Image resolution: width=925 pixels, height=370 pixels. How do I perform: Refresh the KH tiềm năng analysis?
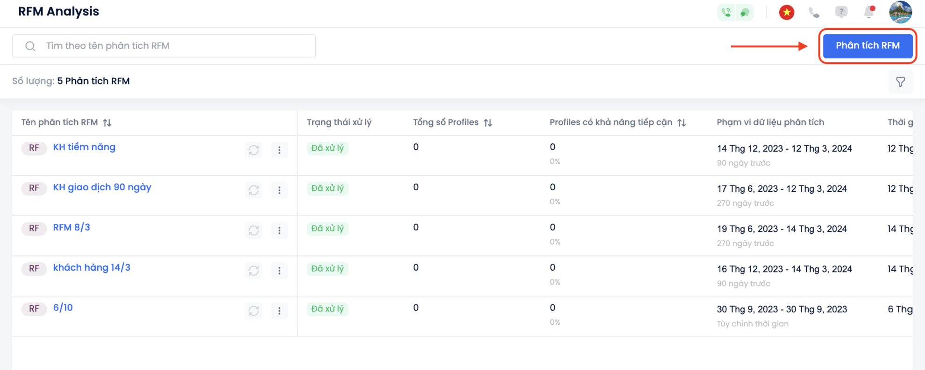254,150
